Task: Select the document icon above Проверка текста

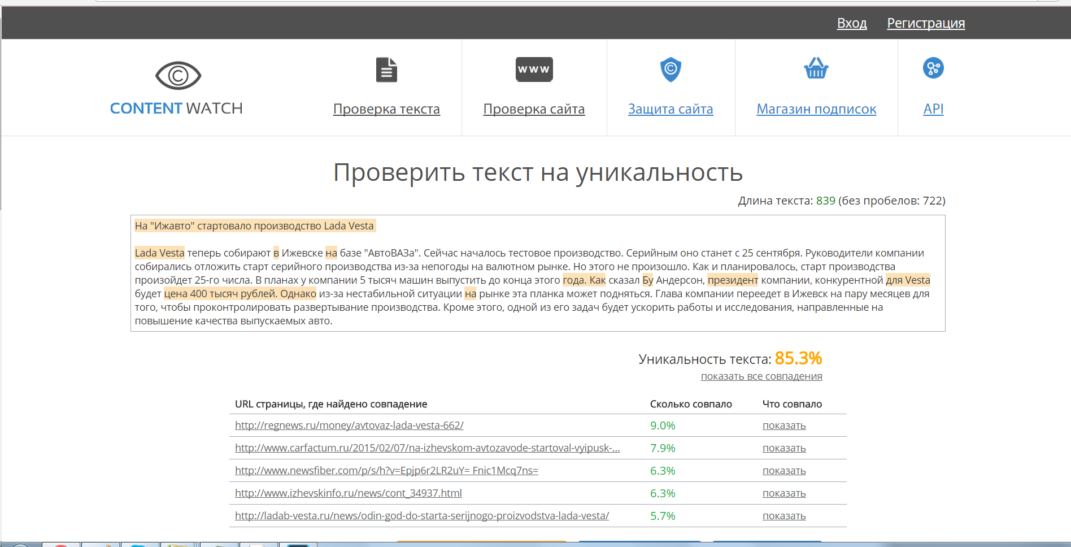Action: click(386, 69)
